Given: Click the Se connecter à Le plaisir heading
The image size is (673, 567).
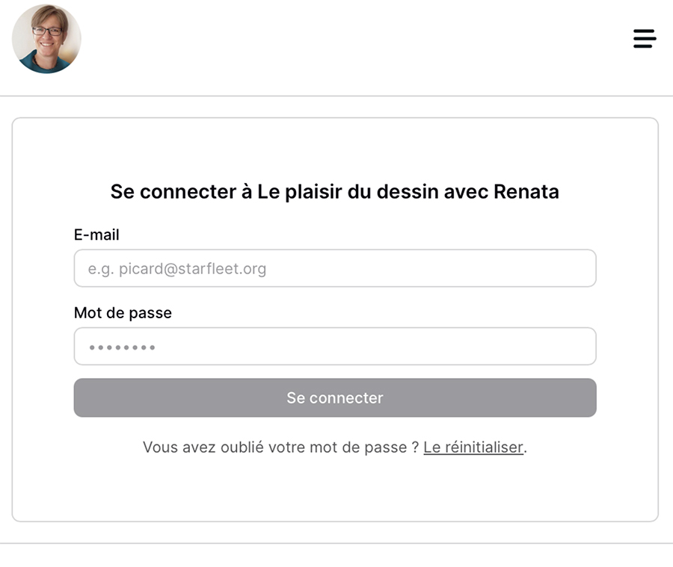Looking at the screenshot, I should click(334, 192).
